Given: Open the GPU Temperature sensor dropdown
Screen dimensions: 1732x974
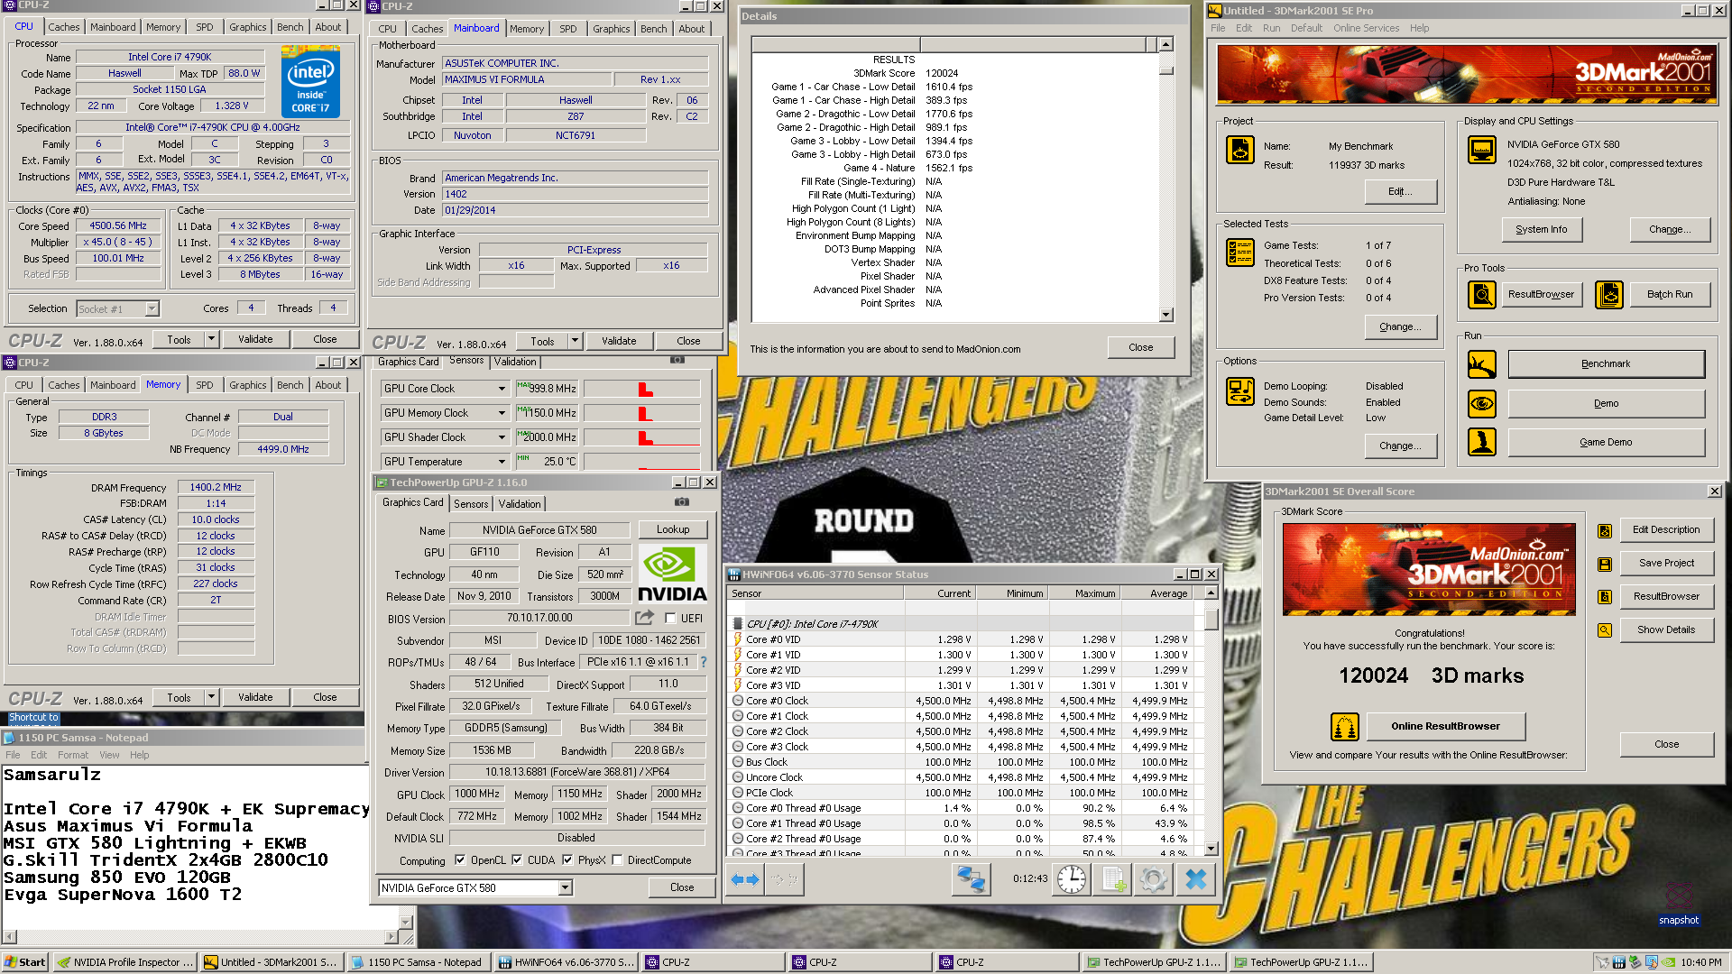Looking at the screenshot, I should (502, 462).
